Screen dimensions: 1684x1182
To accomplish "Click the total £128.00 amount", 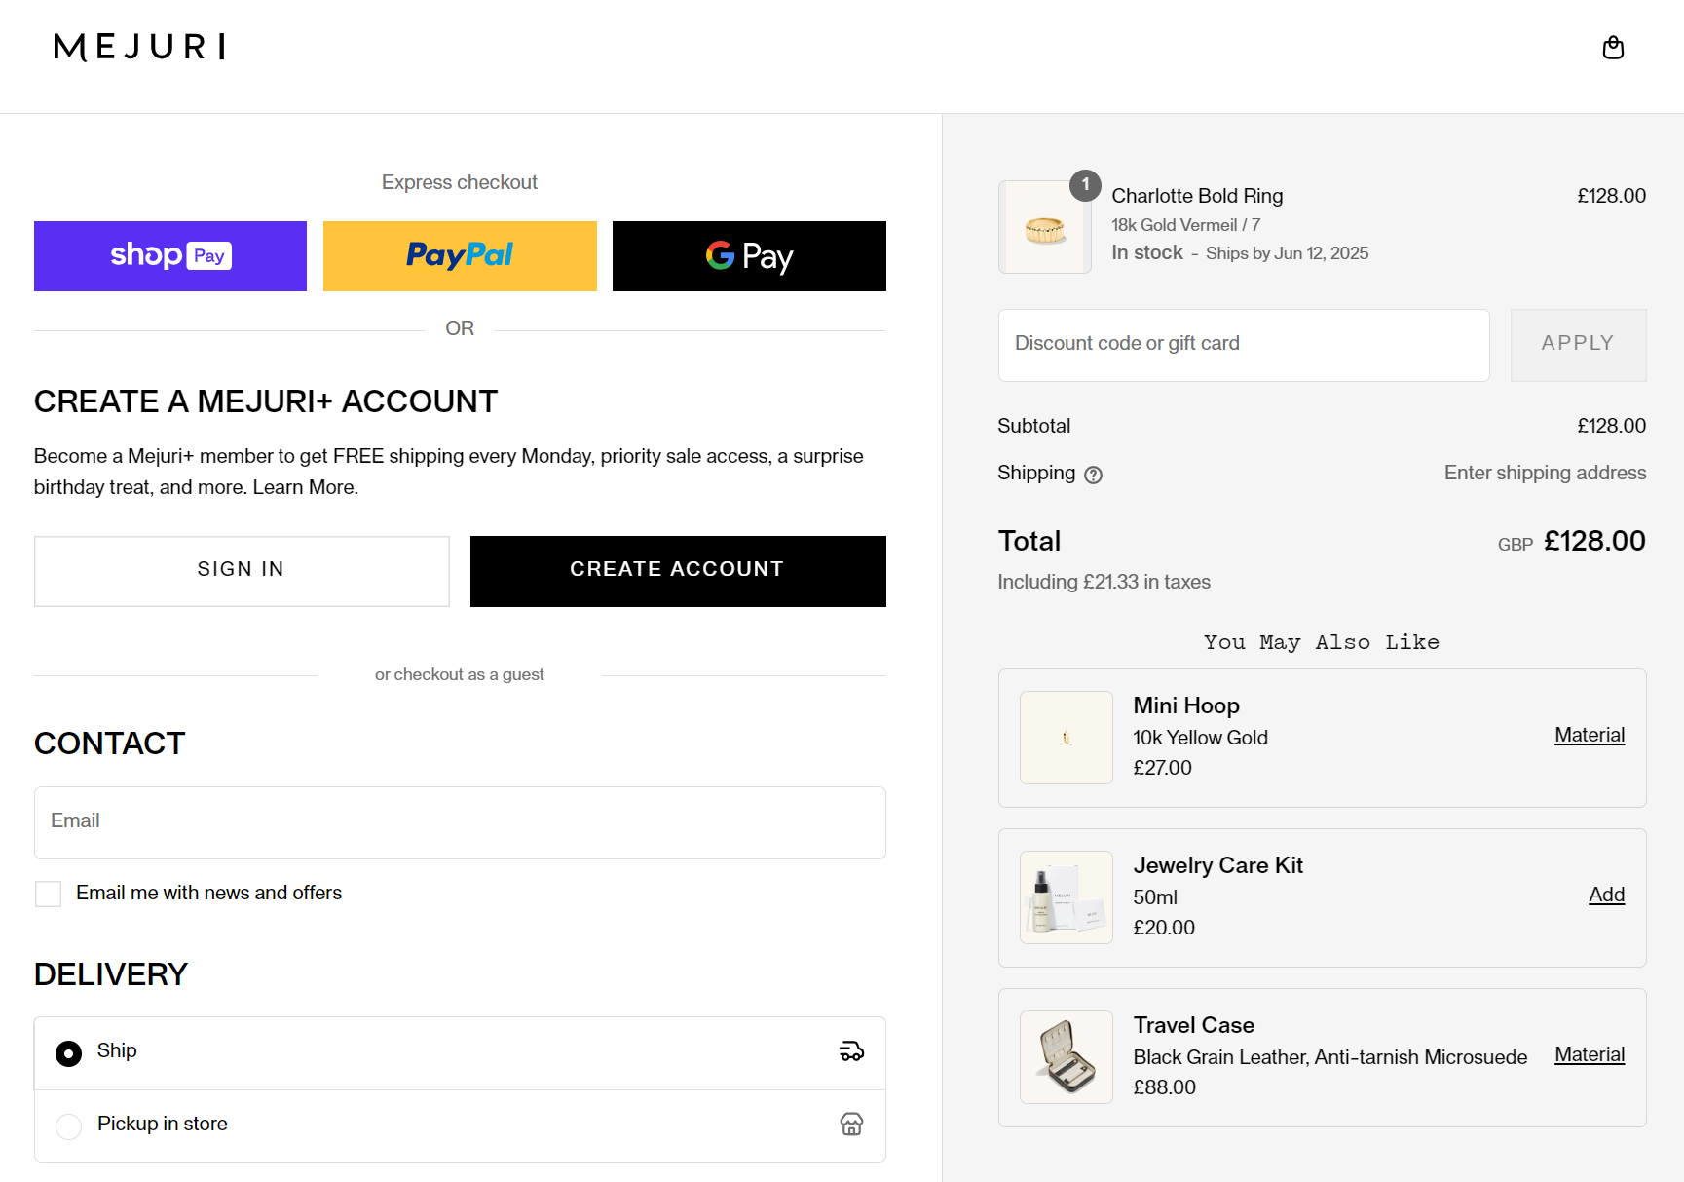I will tap(1594, 541).
